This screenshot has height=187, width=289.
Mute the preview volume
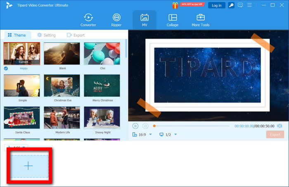pos(280,126)
